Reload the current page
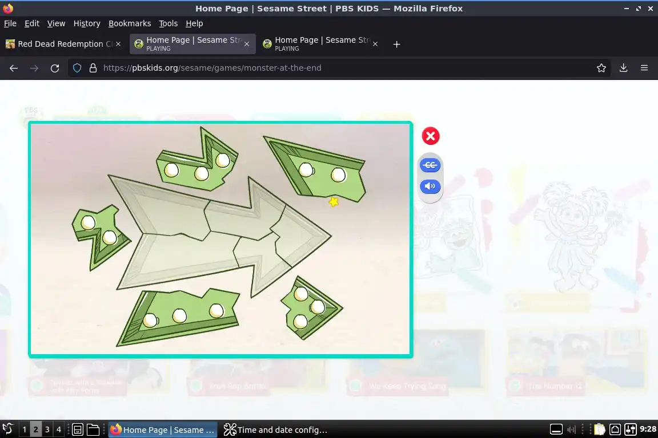The width and height of the screenshot is (658, 438). pyautogui.click(x=55, y=68)
